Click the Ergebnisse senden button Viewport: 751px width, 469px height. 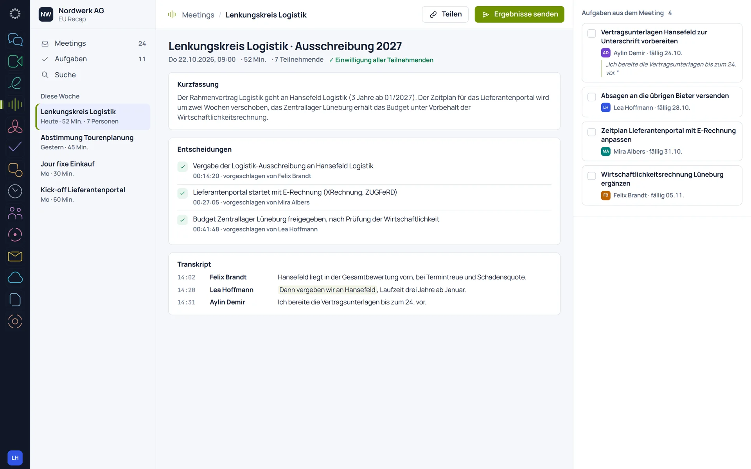(519, 14)
